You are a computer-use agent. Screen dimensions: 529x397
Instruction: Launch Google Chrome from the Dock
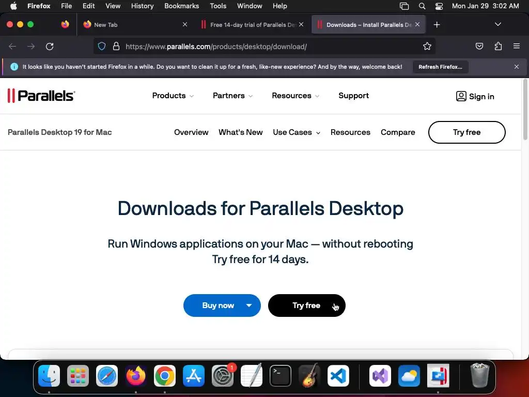tap(165, 375)
